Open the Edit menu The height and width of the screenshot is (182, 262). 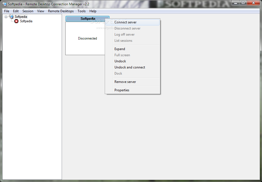pos(16,11)
